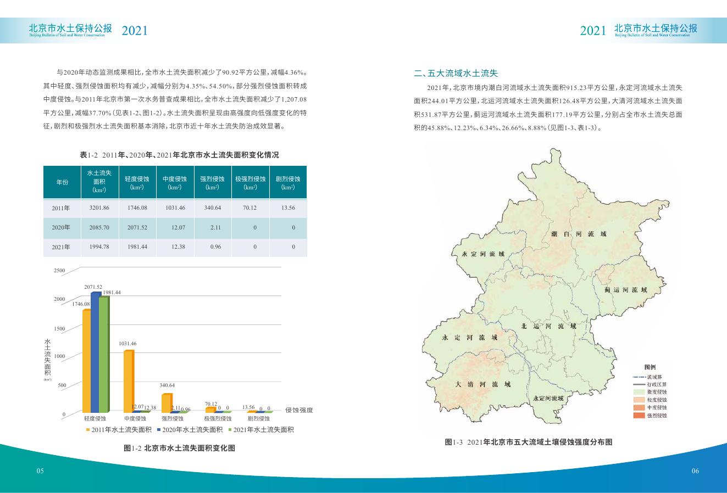Click the 北运河流域 label on the map
Image resolution: width=727 pixels, height=493 pixels.
pyautogui.click(x=549, y=326)
